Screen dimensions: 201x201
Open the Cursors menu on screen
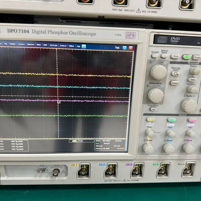pyautogui.click(x=21, y=44)
